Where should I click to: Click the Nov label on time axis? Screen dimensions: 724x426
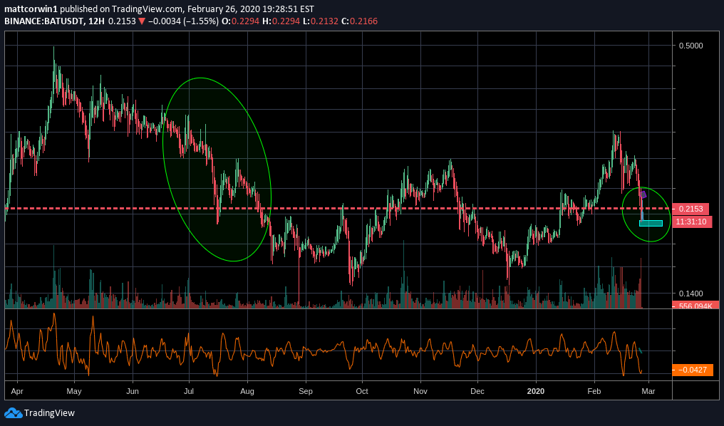tap(420, 391)
